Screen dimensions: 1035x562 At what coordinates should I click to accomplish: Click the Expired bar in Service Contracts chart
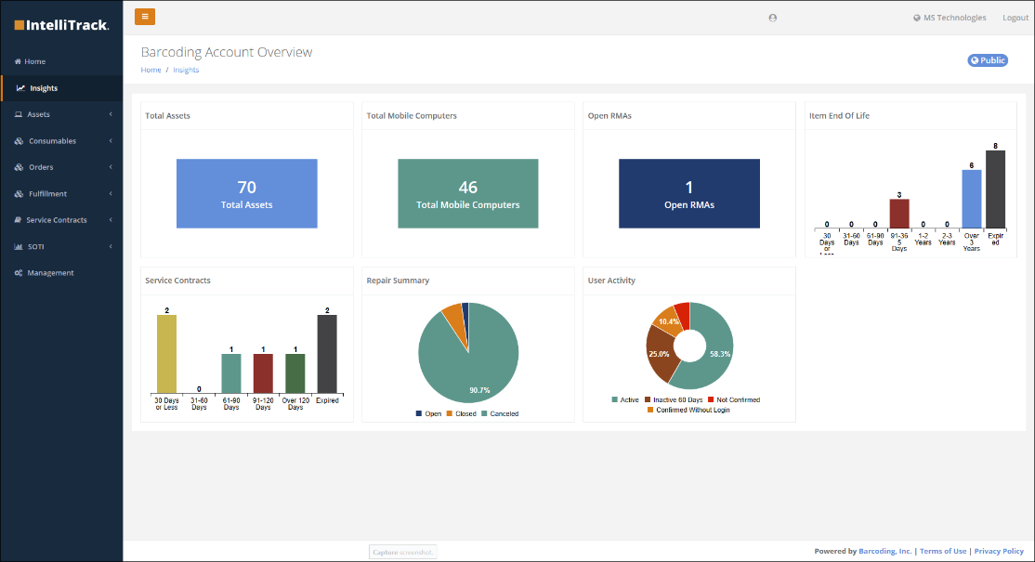pyautogui.click(x=327, y=354)
